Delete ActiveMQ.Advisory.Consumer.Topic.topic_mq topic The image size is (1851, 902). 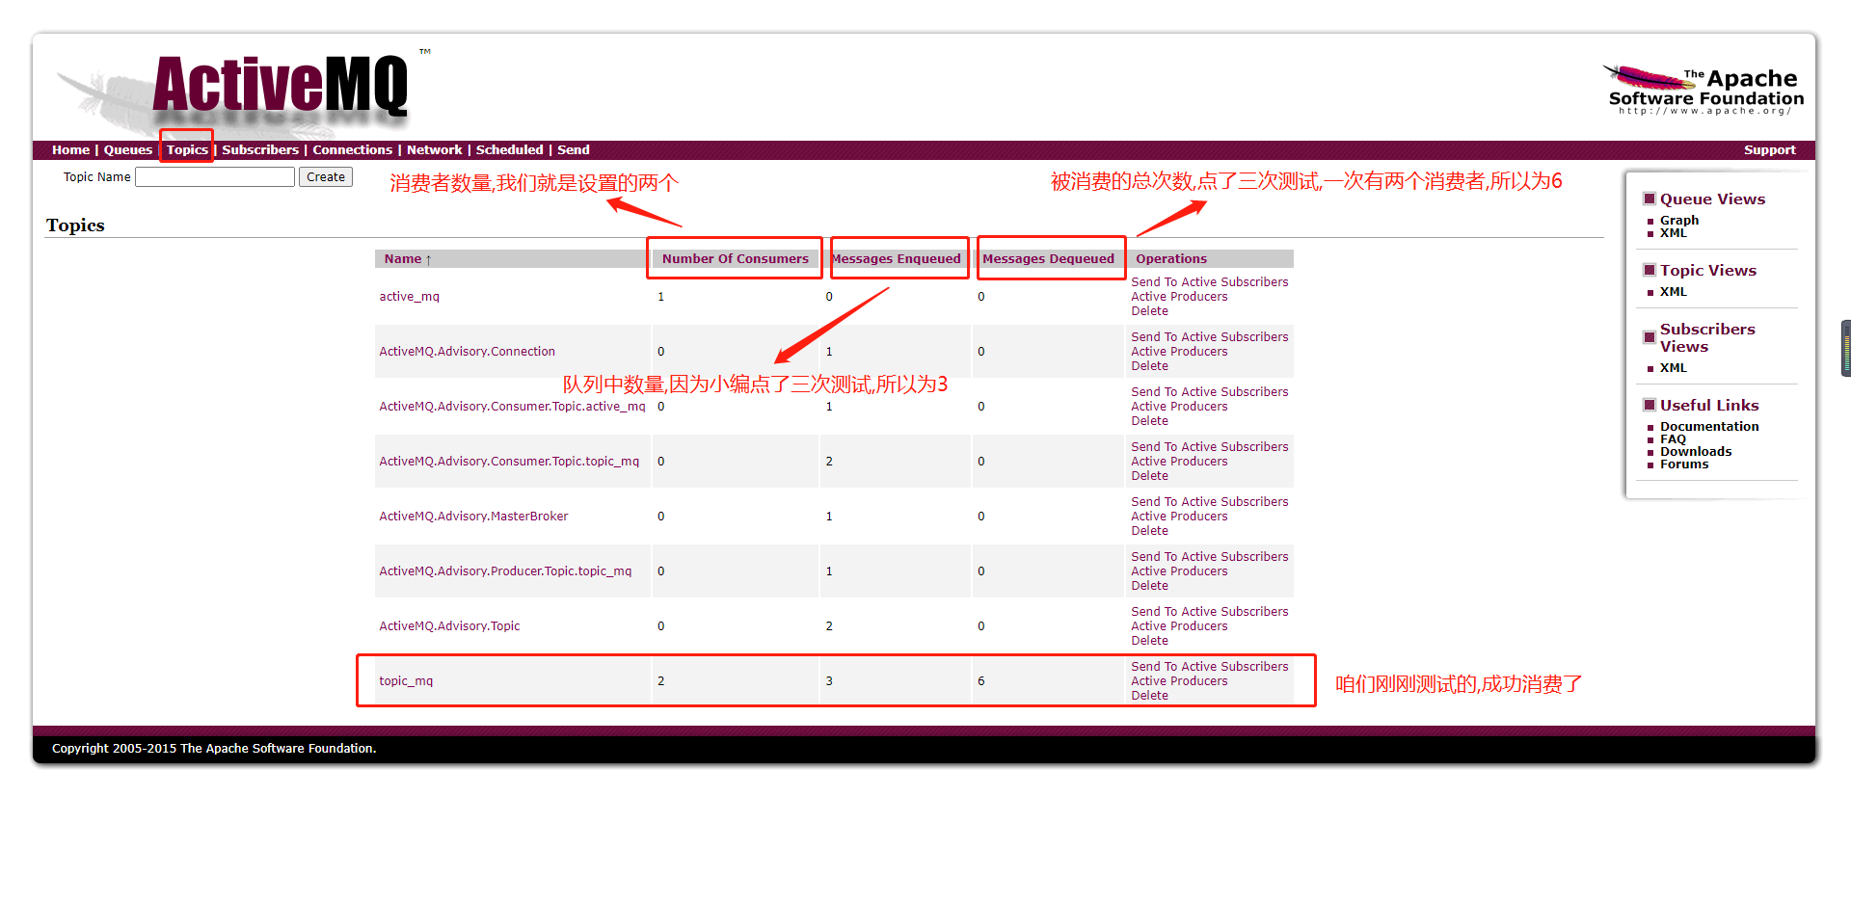pyautogui.click(x=1149, y=476)
